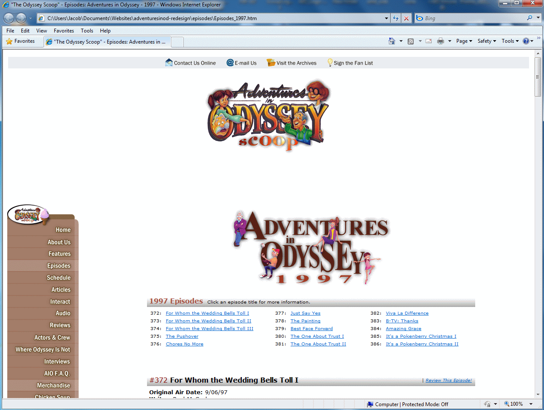
Task: Click the large Adventures in Odyssey Scoop logo
Action: click(268, 115)
